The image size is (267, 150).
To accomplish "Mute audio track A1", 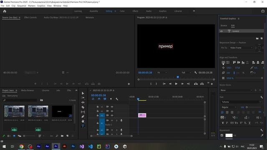I will point(112,120).
